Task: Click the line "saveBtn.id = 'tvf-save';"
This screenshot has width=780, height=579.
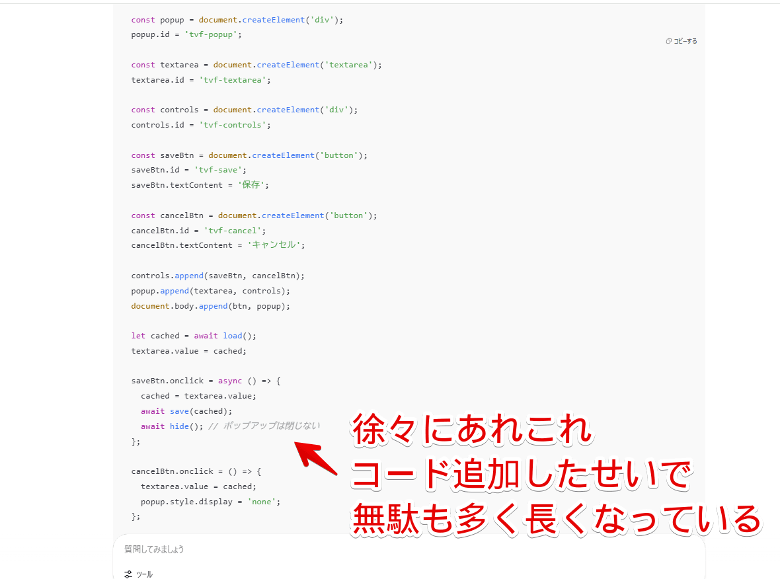Action: pyautogui.click(x=188, y=170)
